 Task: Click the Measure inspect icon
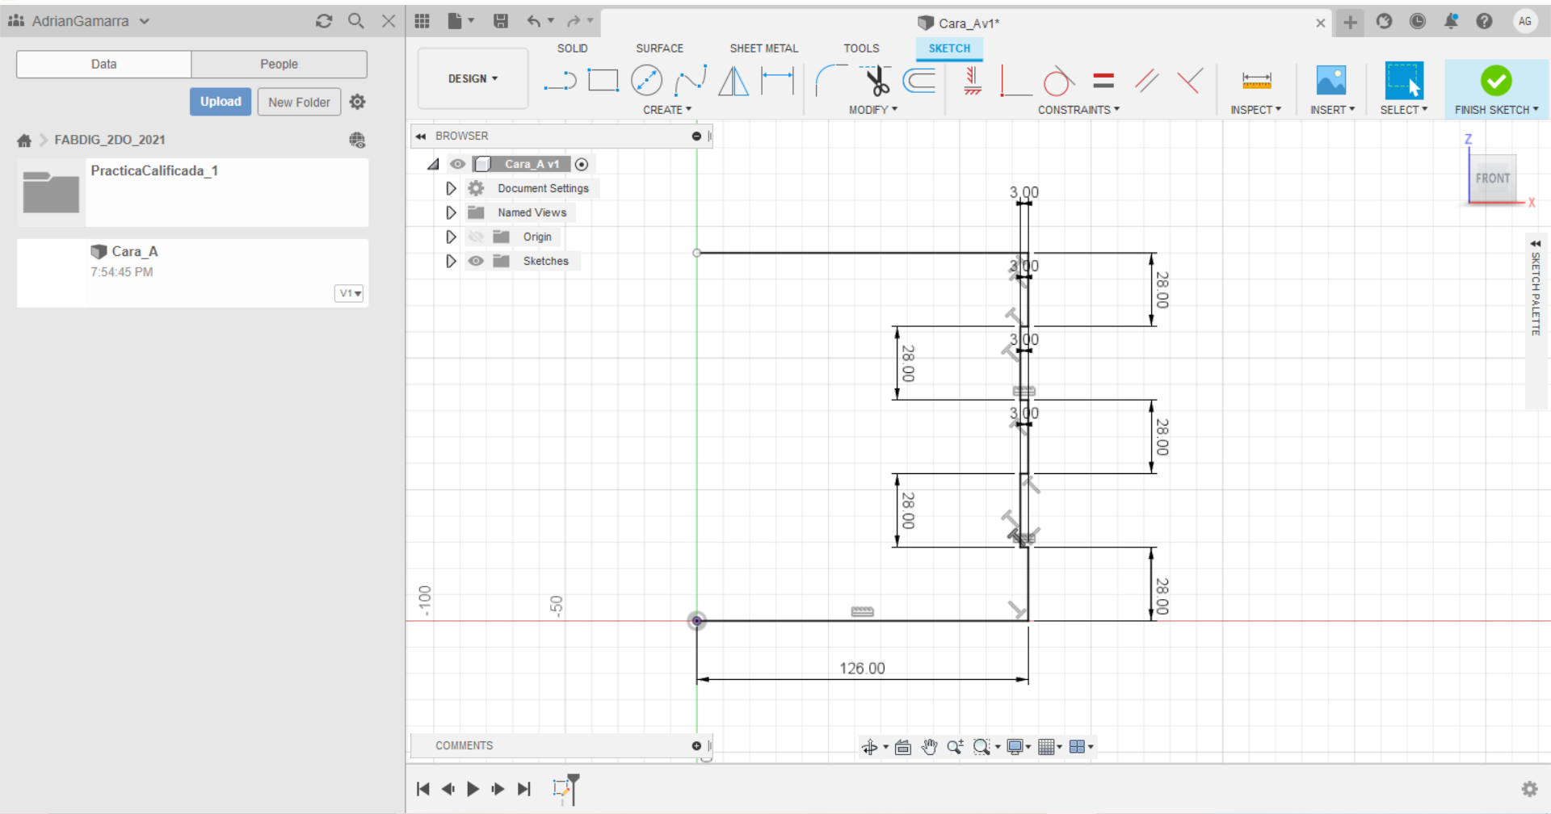[x=1256, y=81]
